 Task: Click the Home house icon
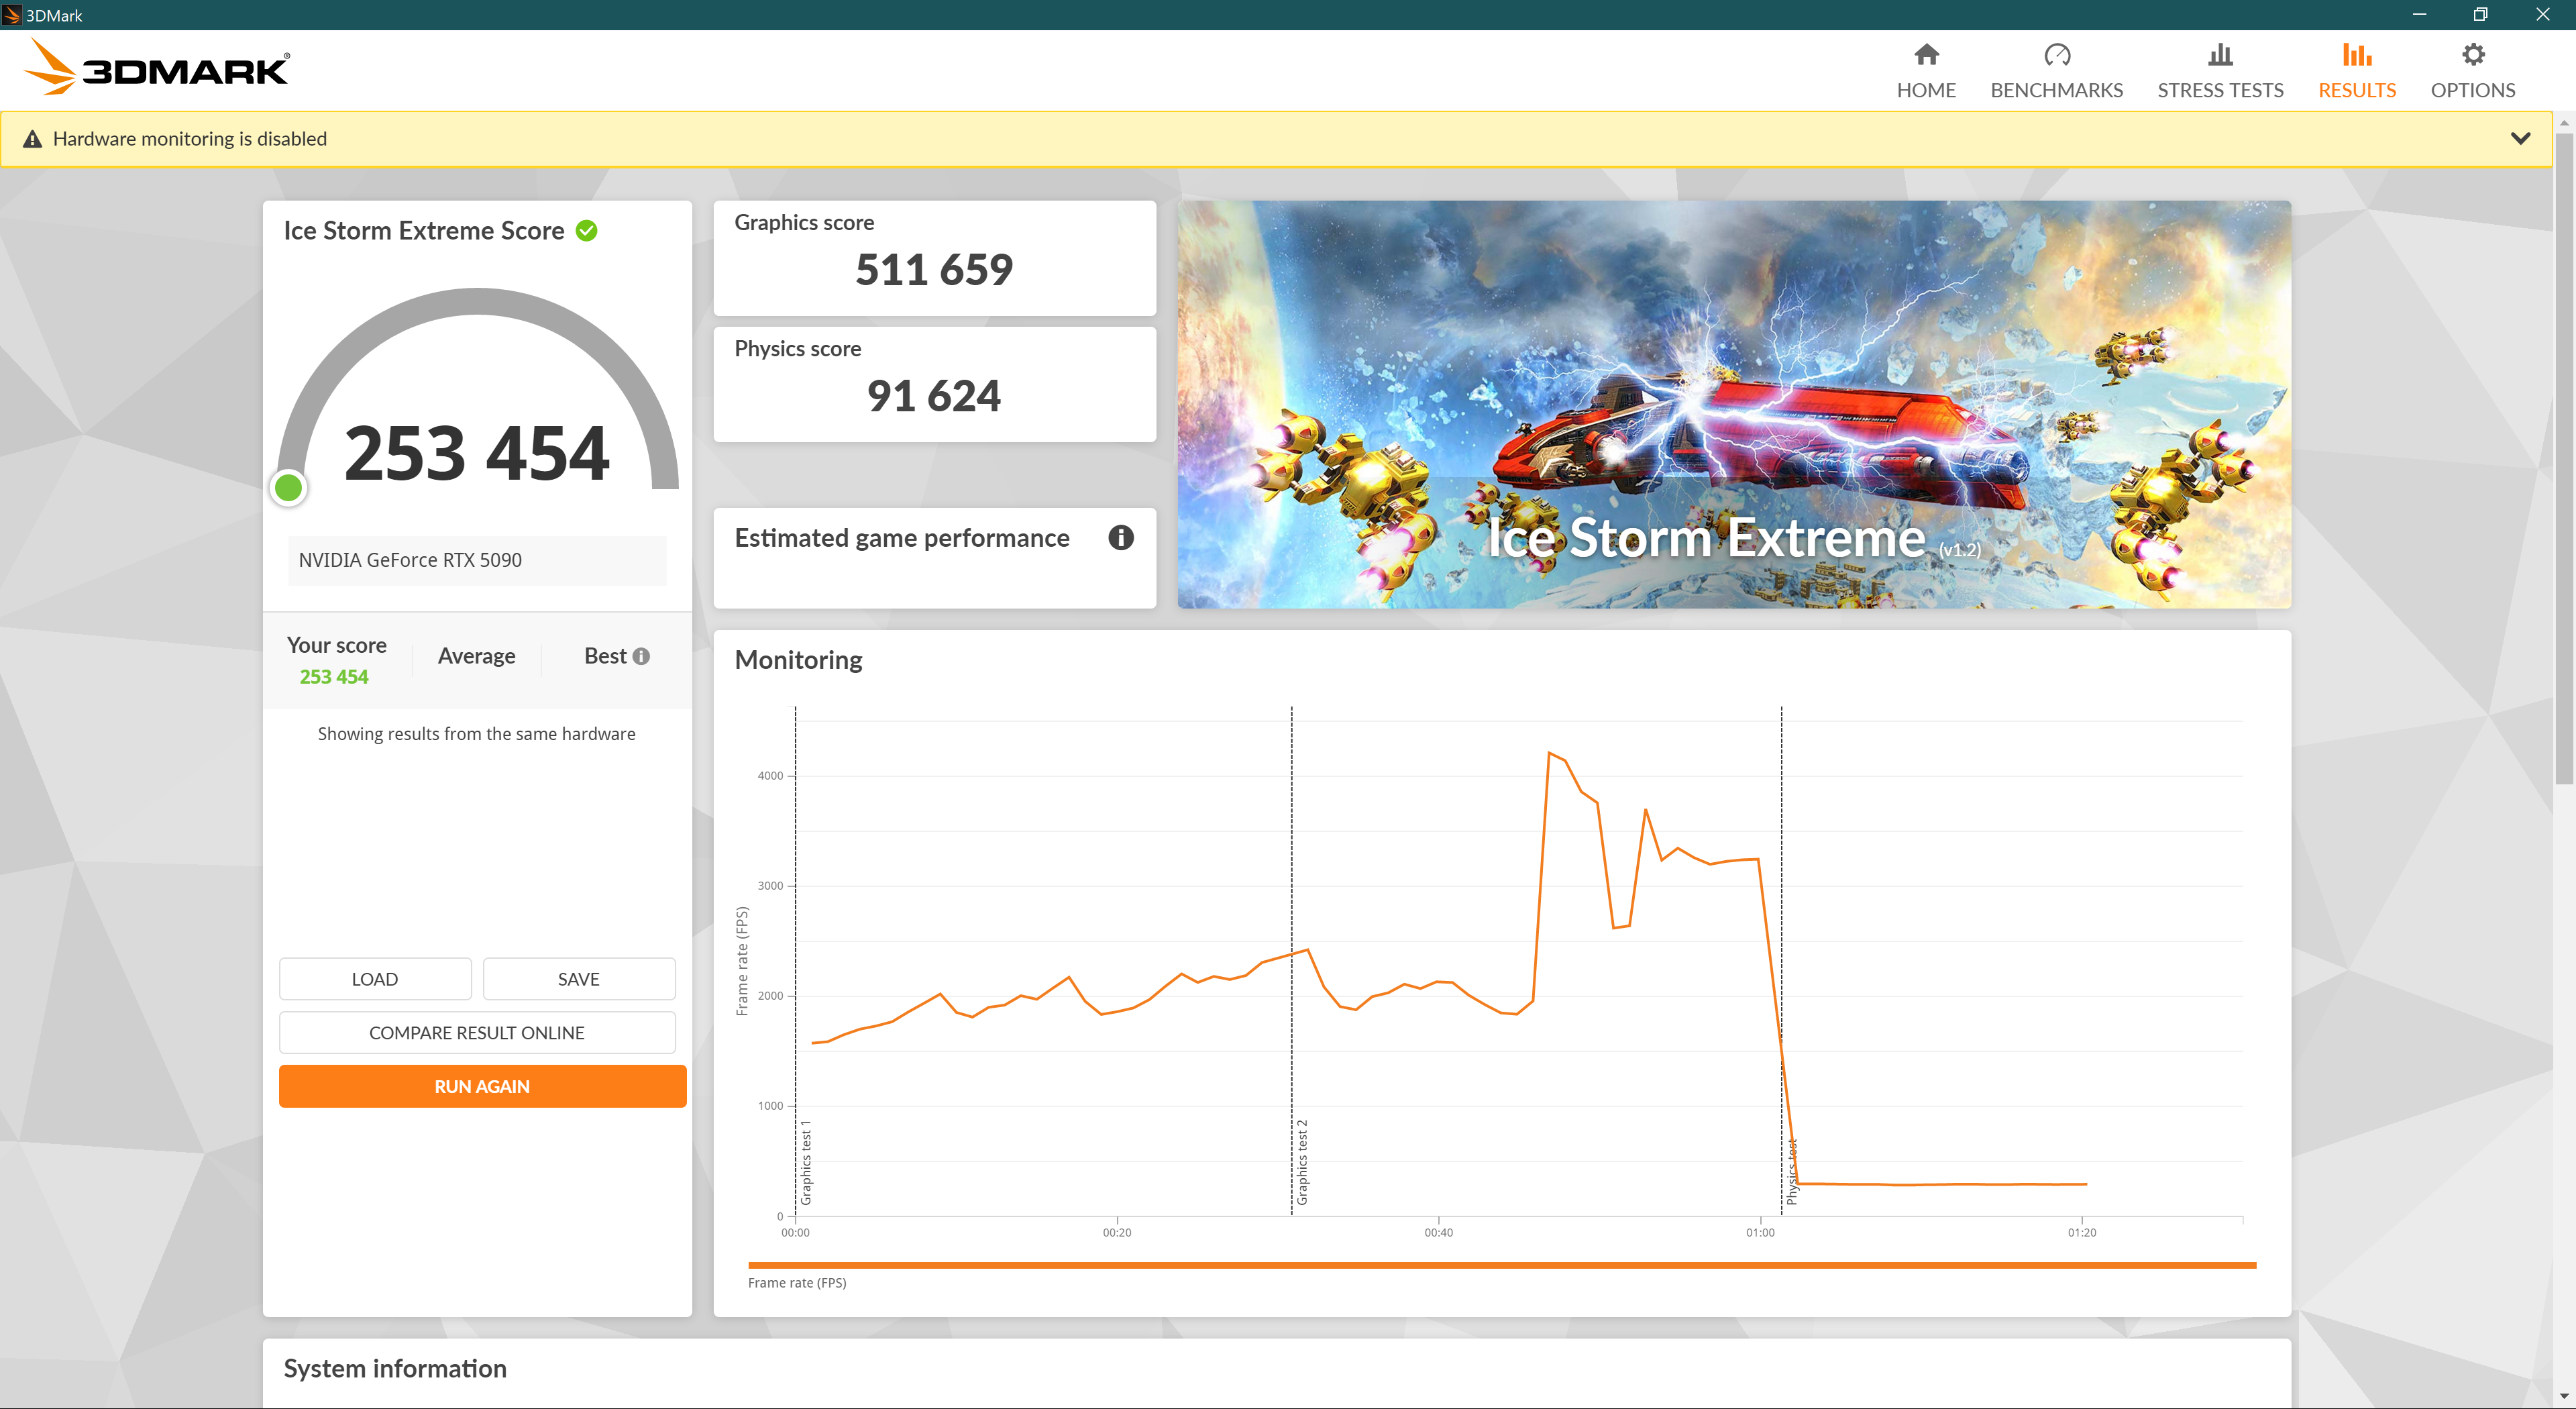coord(1926,54)
